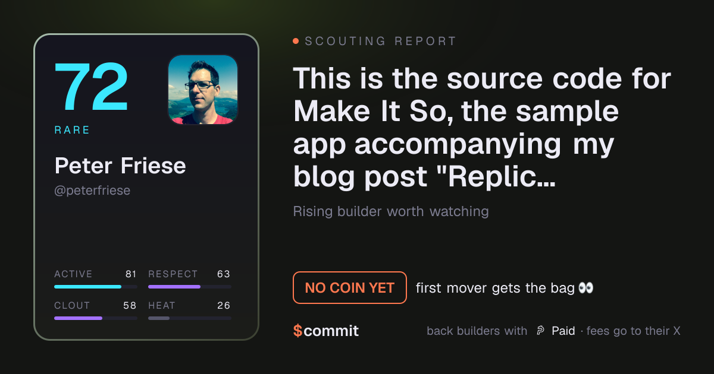Viewport: 714px width, 374px height.
Task: Click the HEAT stat progress bar
Action: [190, 318]
